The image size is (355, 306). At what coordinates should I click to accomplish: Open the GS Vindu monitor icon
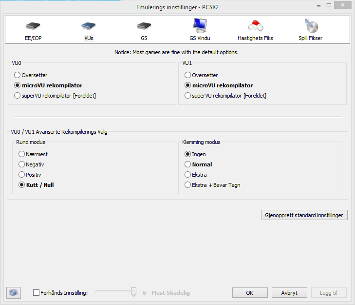click(x=200, y=26)
